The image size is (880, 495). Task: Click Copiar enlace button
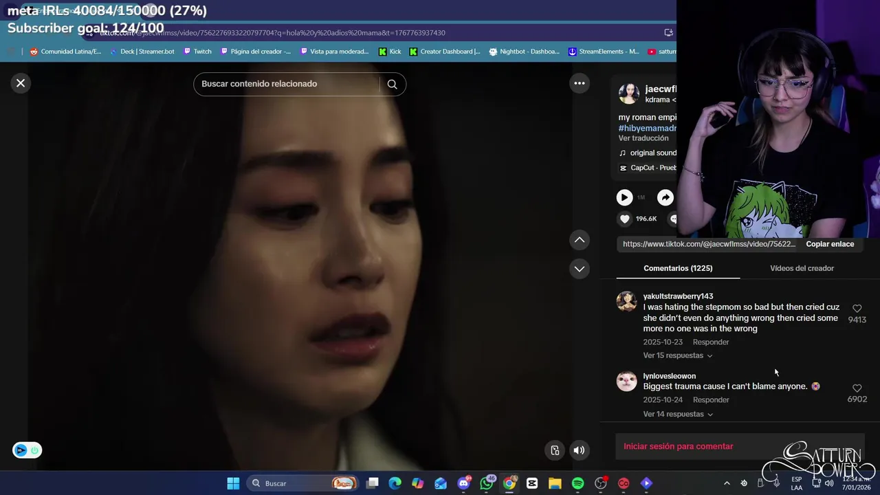[830, 244]
